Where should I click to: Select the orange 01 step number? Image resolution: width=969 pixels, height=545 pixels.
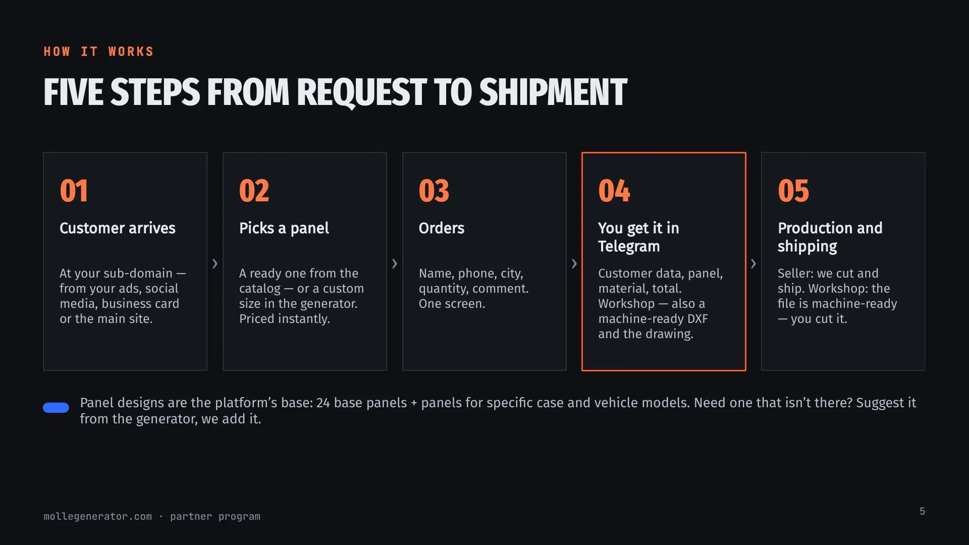(x=74, y=191)
